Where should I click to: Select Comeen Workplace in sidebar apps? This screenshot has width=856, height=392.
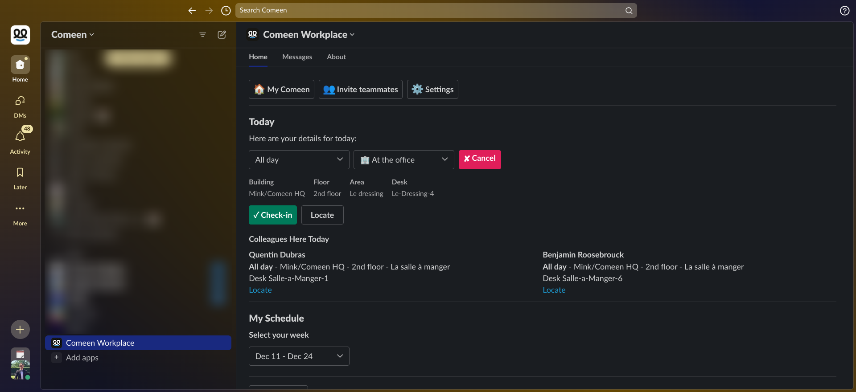pos(138,343)
